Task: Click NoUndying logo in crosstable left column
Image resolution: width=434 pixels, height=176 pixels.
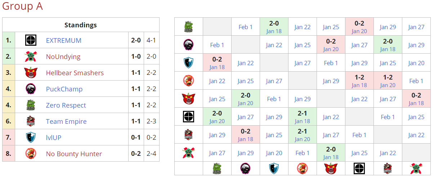Action: (189, 153)
